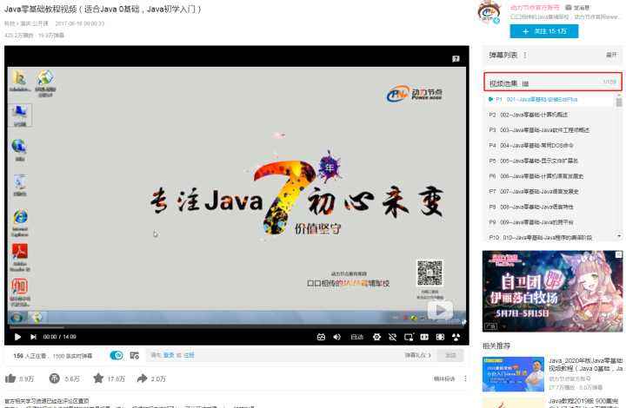Click the 演讲·公开课 breadcrumb link
The height and width of the screenshot is (408, 626).
[x=34, y=23]
